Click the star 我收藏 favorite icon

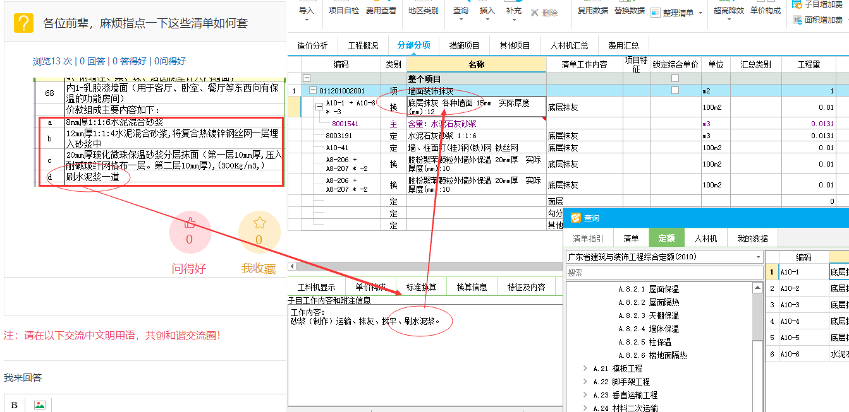pyautogui.click(x=259, y=223)
